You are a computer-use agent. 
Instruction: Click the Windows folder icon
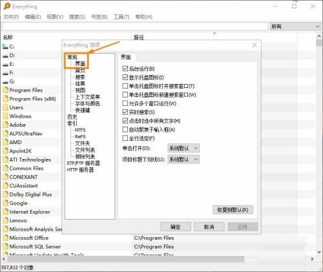[x=5, y=116]
